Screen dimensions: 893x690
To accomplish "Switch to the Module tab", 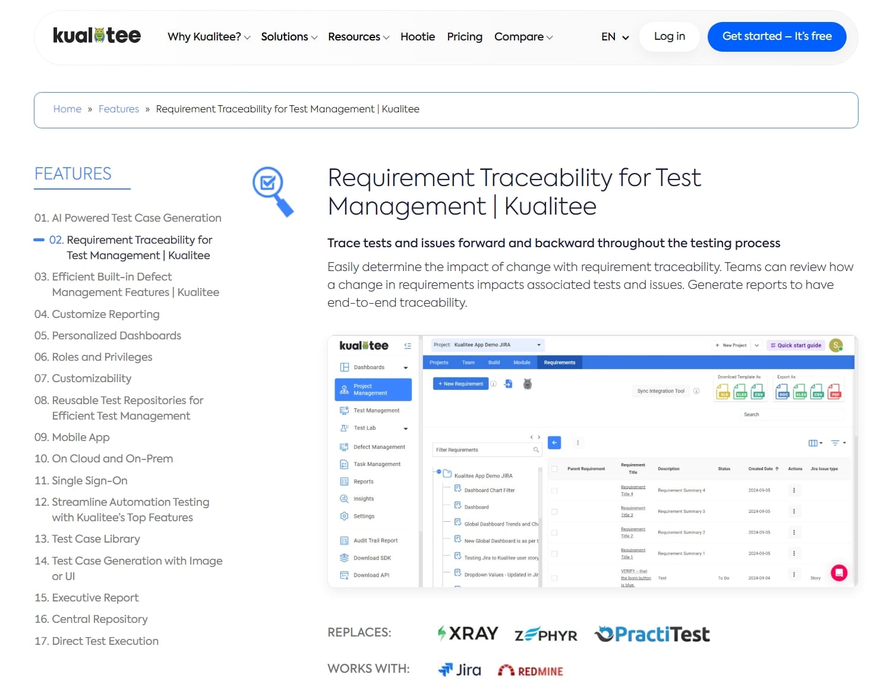I will [x=522, y=363].
